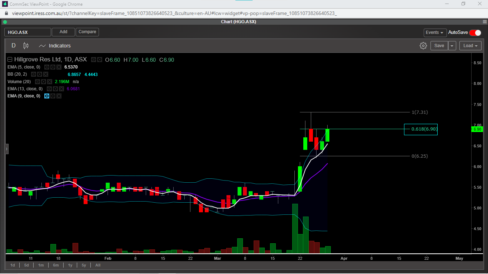Open settings for Volume (20)
The height and width of the screenshot is (274, 488).
tap(44, 82)
